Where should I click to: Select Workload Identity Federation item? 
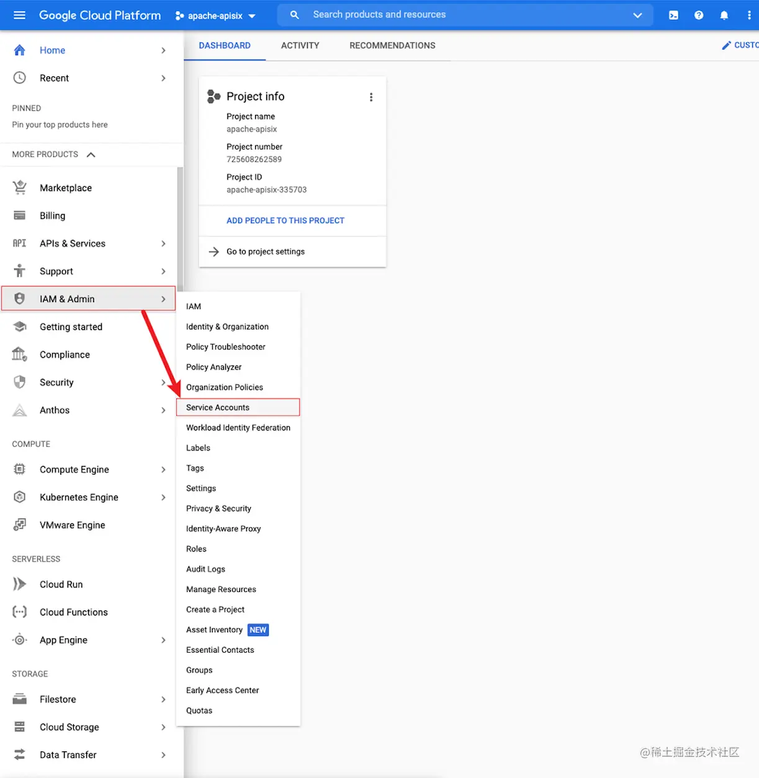tap(238, 427)
